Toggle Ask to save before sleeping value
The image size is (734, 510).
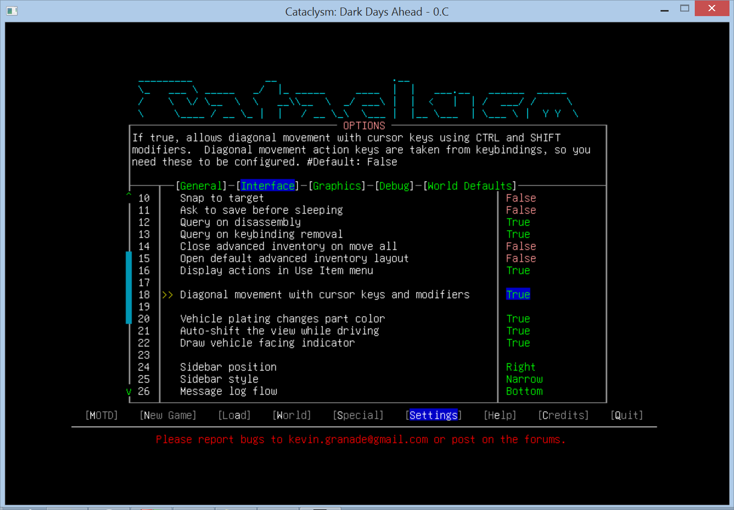point(521,210)
